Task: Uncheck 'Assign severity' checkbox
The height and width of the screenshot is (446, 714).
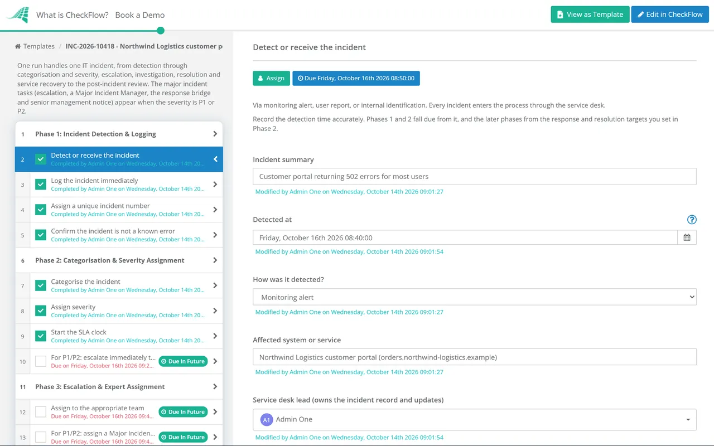Action: [41, 311]
